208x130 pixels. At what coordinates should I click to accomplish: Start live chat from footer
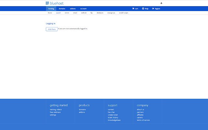[x=111, y=112]
